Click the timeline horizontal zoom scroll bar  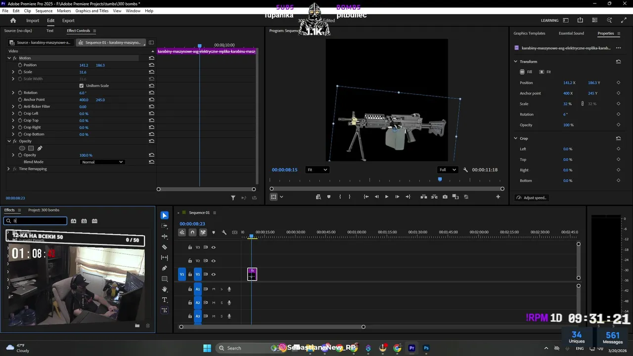(272, 327)
